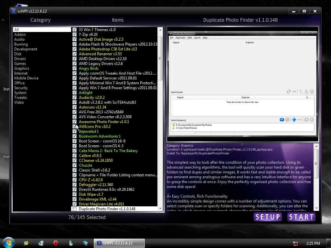Click the ssWPI window title icon
This screenshot has height=248, width=331.
click(x=14, y=11)
